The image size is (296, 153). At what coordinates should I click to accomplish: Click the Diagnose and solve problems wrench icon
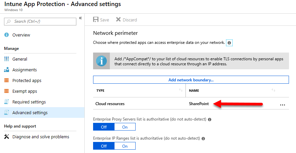[x=6, y=137]
